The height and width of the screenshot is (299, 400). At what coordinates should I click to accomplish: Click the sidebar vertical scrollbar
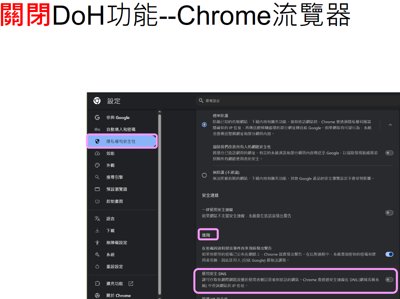tap(159, 200)
